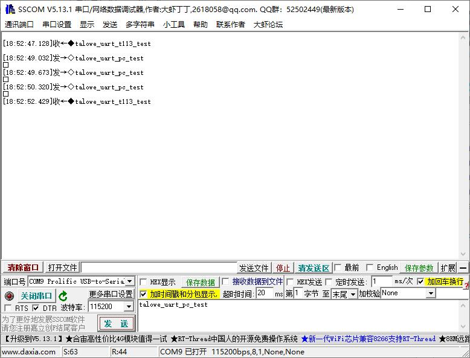Open the 联系作者 menu
470x358 pixels.
point(231,24)
